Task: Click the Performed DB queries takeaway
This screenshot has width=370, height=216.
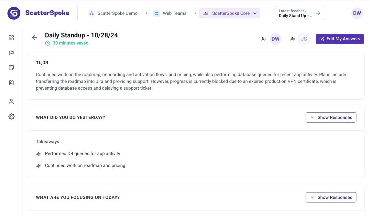Action: (x=82, y=154)
